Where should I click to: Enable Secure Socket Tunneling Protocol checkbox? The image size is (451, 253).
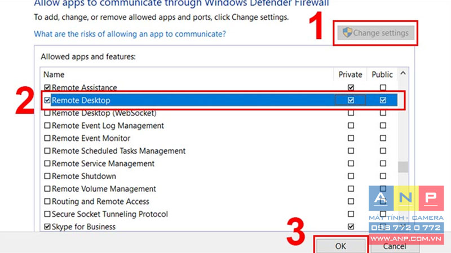(47, 214)
